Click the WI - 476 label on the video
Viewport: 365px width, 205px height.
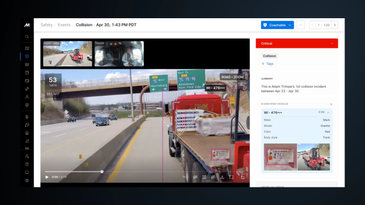(216, 88)
